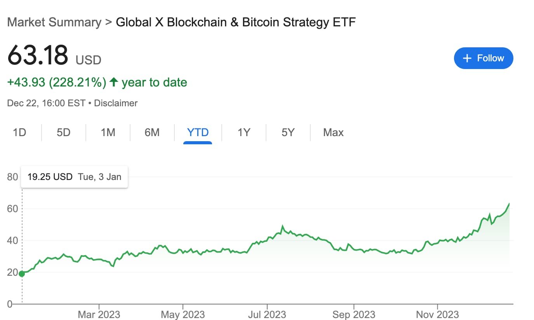
Task: Click the green up arrow icon
Action: click(114, 82)
